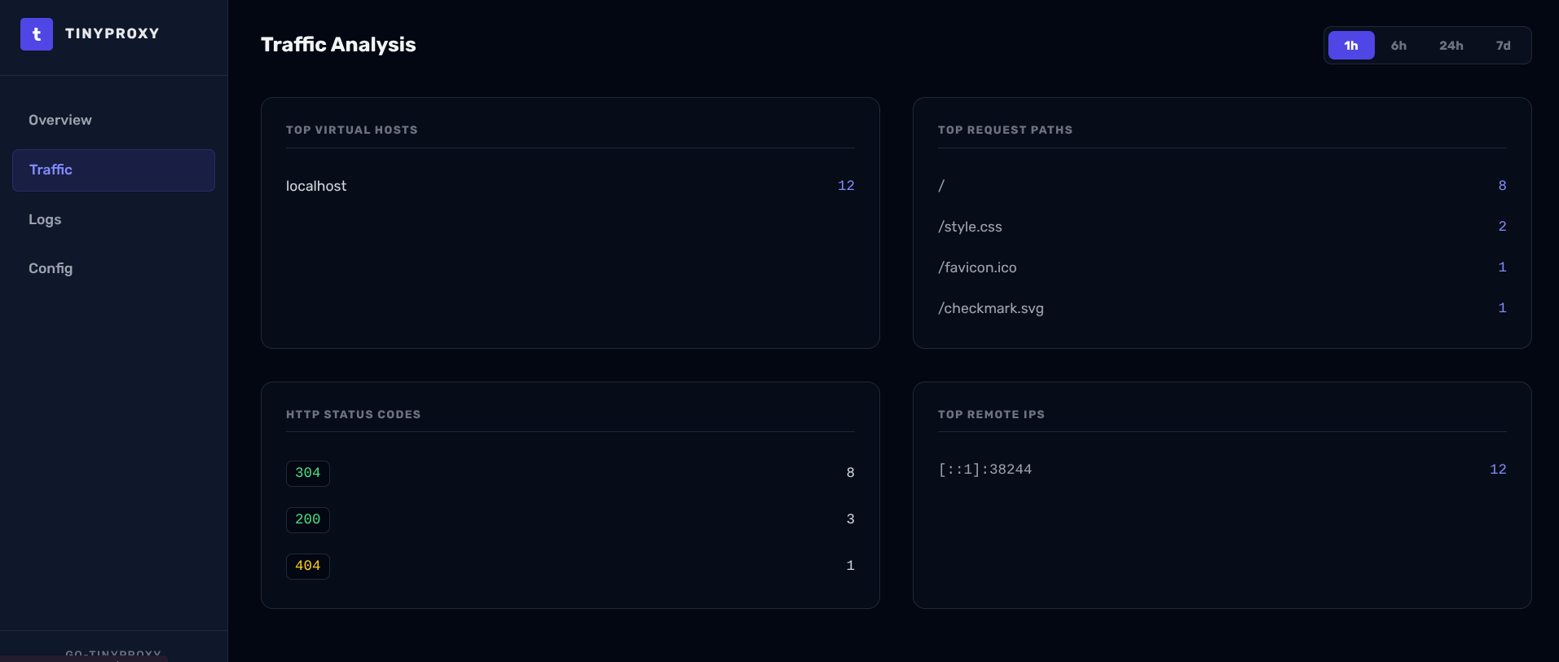Click the /favicon.ico request path
The image size is (1559, 662).
tap(977, 267)
